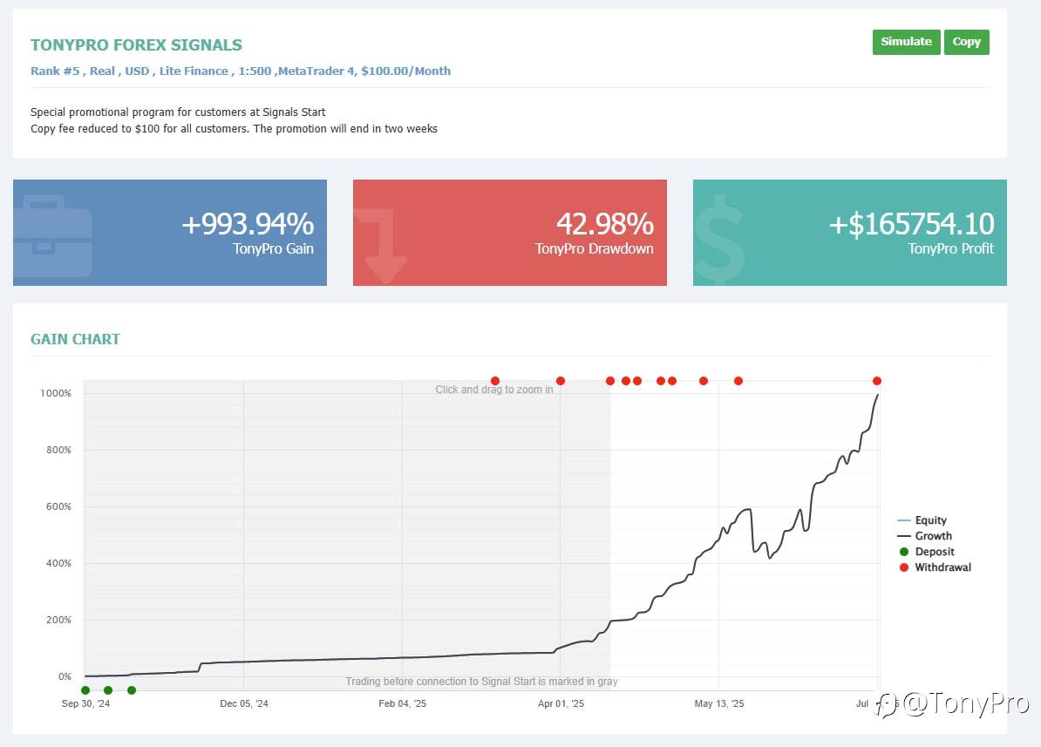Click the first red withdrawal marker on chart
The height and width of the screenshot is (747, 1041).
(x=495, y=380)
